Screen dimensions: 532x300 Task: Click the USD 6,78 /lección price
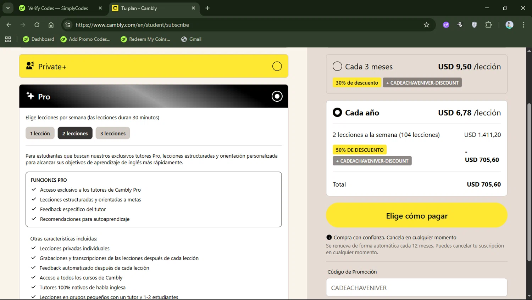[469, 113]
